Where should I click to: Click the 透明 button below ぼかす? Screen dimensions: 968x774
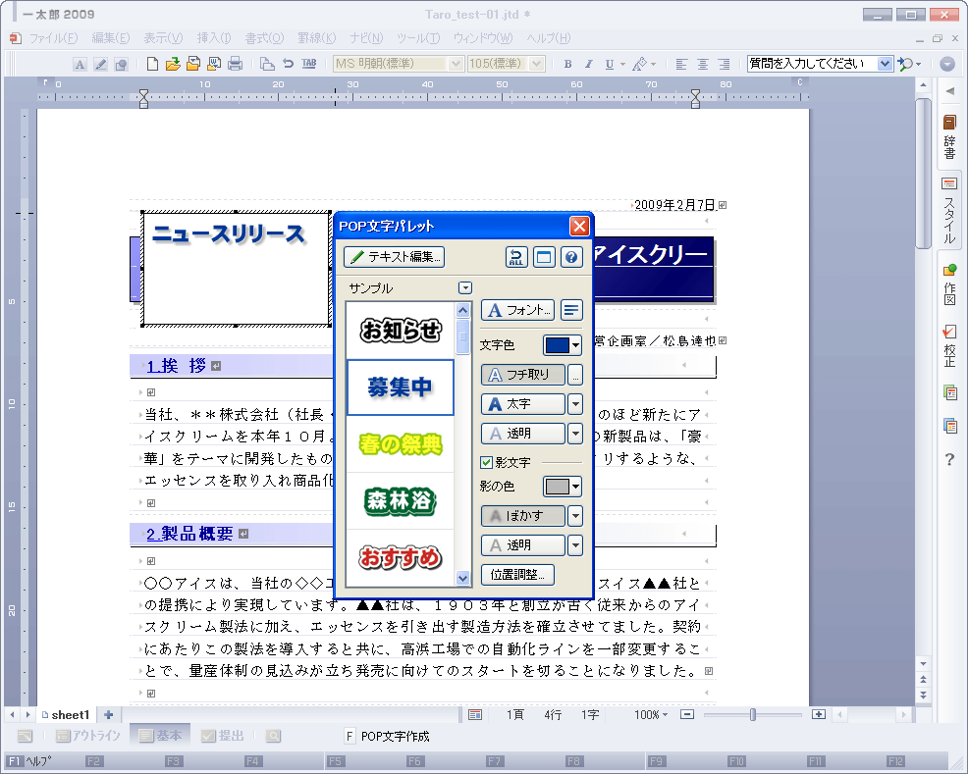[x=523, y=545]
